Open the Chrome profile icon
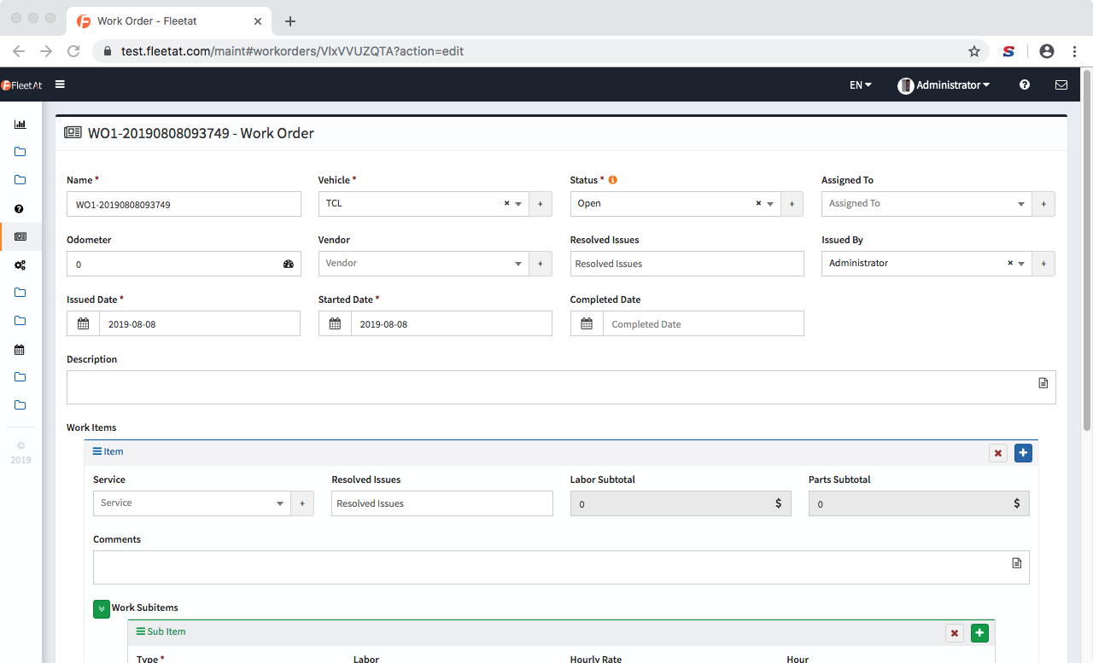1093x663 pixels. (x=1046, y=51)
